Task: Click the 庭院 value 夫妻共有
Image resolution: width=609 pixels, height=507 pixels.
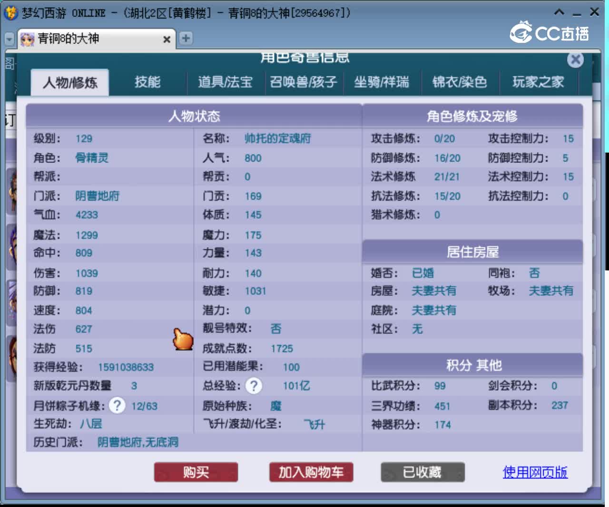Action: 434,310
